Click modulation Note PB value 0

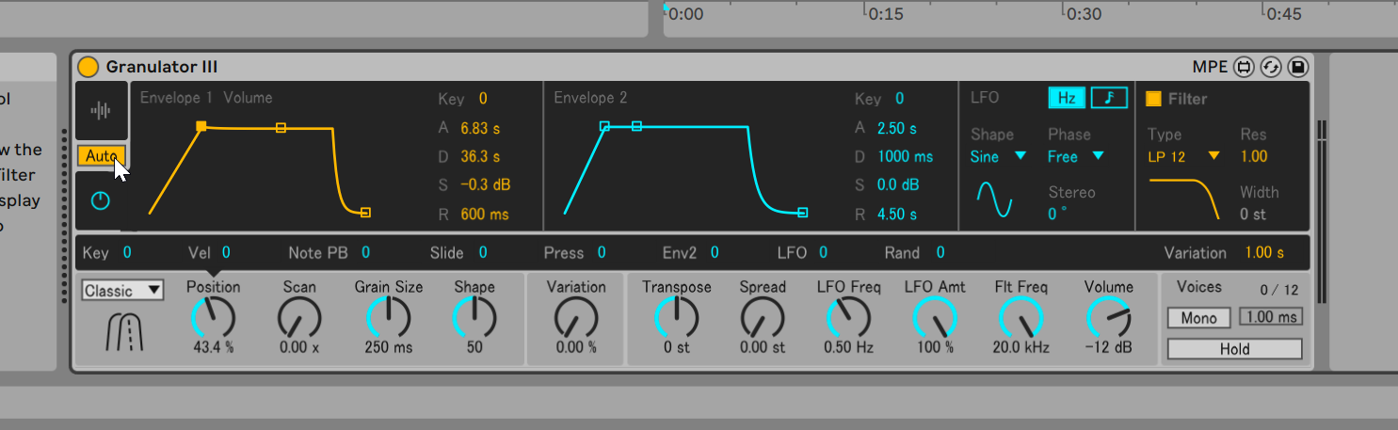click(x=365, y=253)
